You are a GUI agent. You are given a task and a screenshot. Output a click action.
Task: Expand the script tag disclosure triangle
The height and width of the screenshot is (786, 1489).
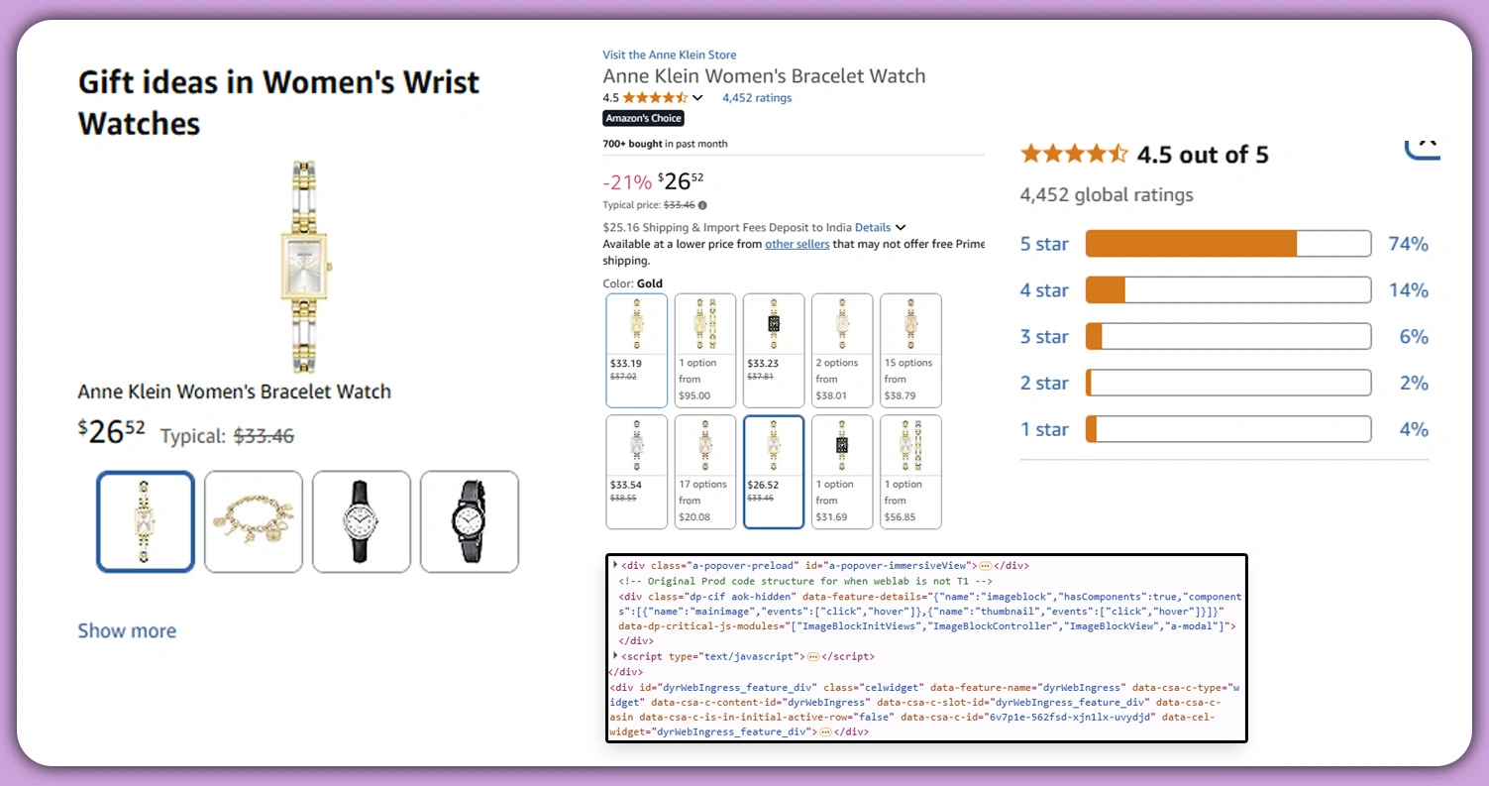click(x=616, y=656)
